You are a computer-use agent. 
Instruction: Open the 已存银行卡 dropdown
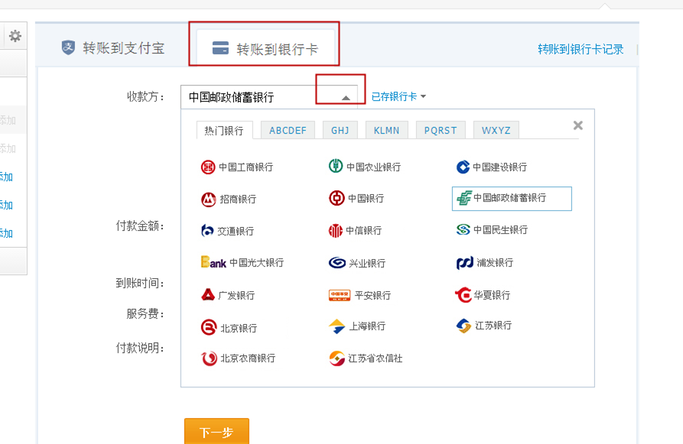pyautogui.click(x=398, y=96)
